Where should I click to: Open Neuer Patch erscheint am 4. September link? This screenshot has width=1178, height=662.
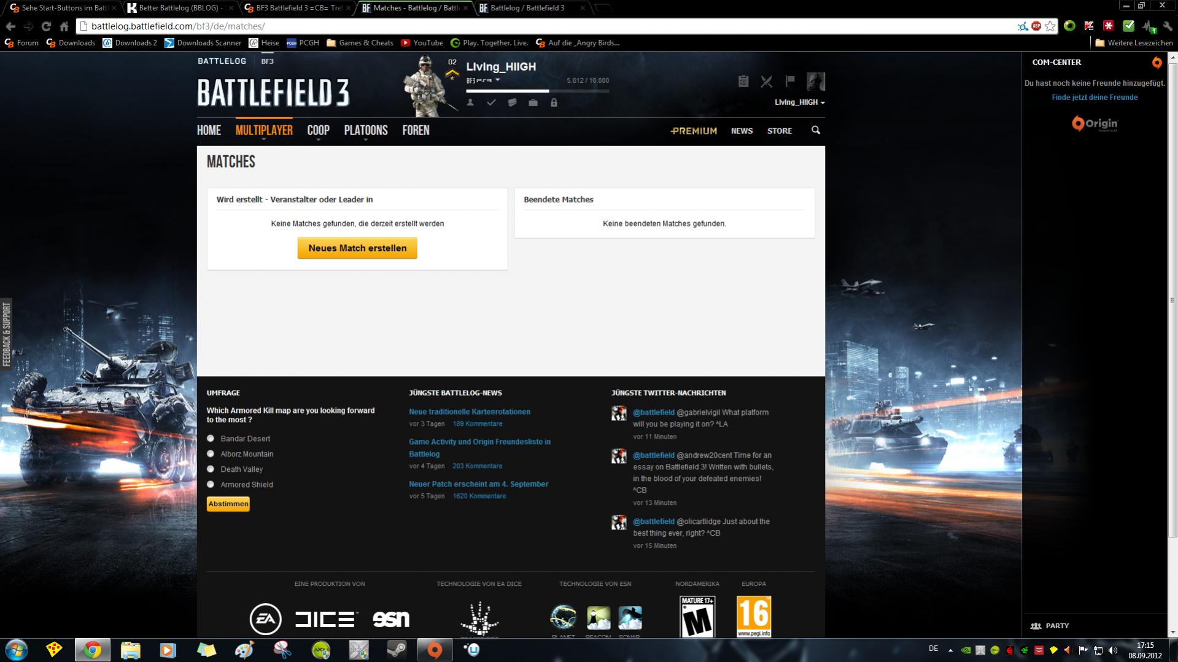tap(478, 484)
